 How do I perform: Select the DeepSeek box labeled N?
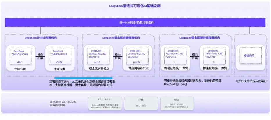215,56
